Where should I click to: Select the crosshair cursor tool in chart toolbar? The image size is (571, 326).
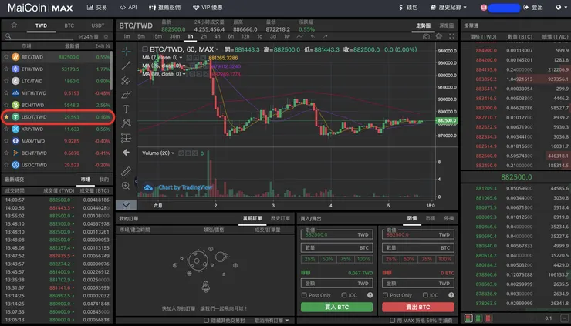click(x=126, y=52)
